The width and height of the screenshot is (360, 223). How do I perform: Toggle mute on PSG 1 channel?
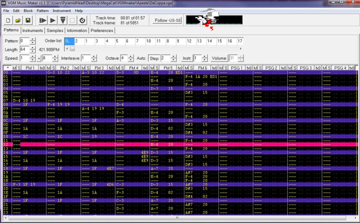coord(222,68)
